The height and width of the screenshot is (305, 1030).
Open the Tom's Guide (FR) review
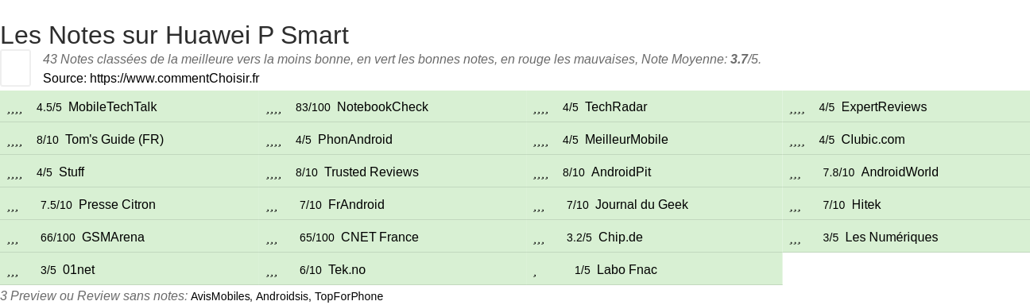pos(114,140)
